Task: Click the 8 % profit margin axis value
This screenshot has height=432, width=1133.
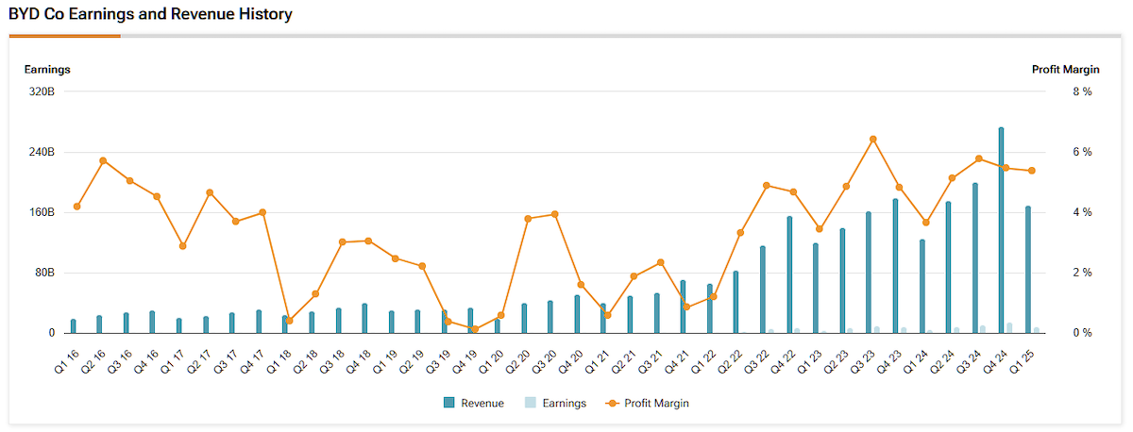Action: point(1082,91)
